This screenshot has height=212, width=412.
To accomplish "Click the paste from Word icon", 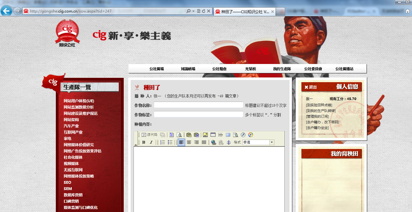I will (x=196, y=135).
